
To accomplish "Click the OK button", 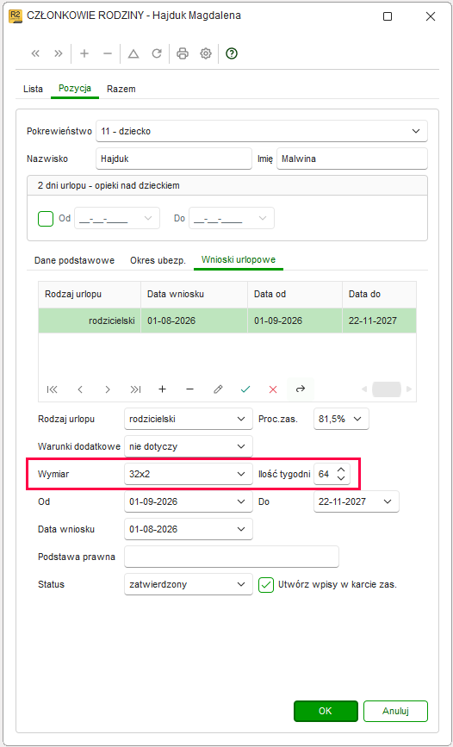I will pos(326,711).
